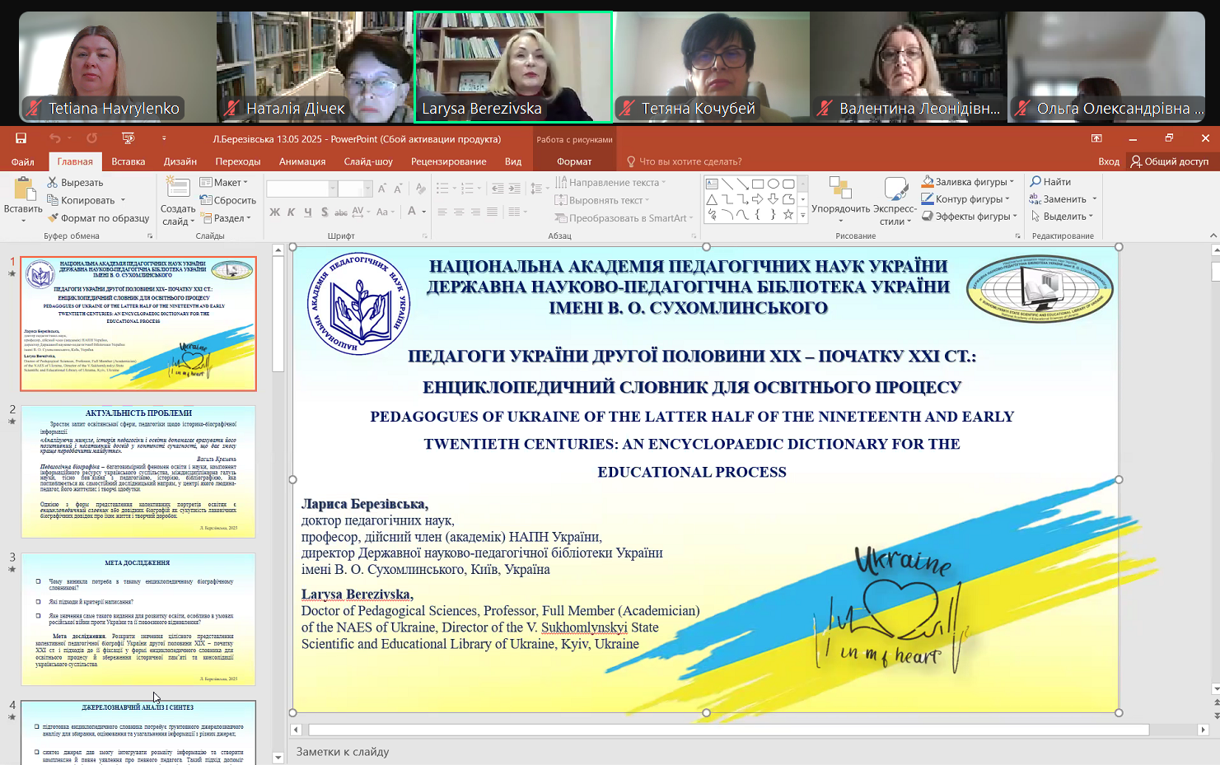
Task: Cut selection with Вырезать
Action: click(75, 183)
